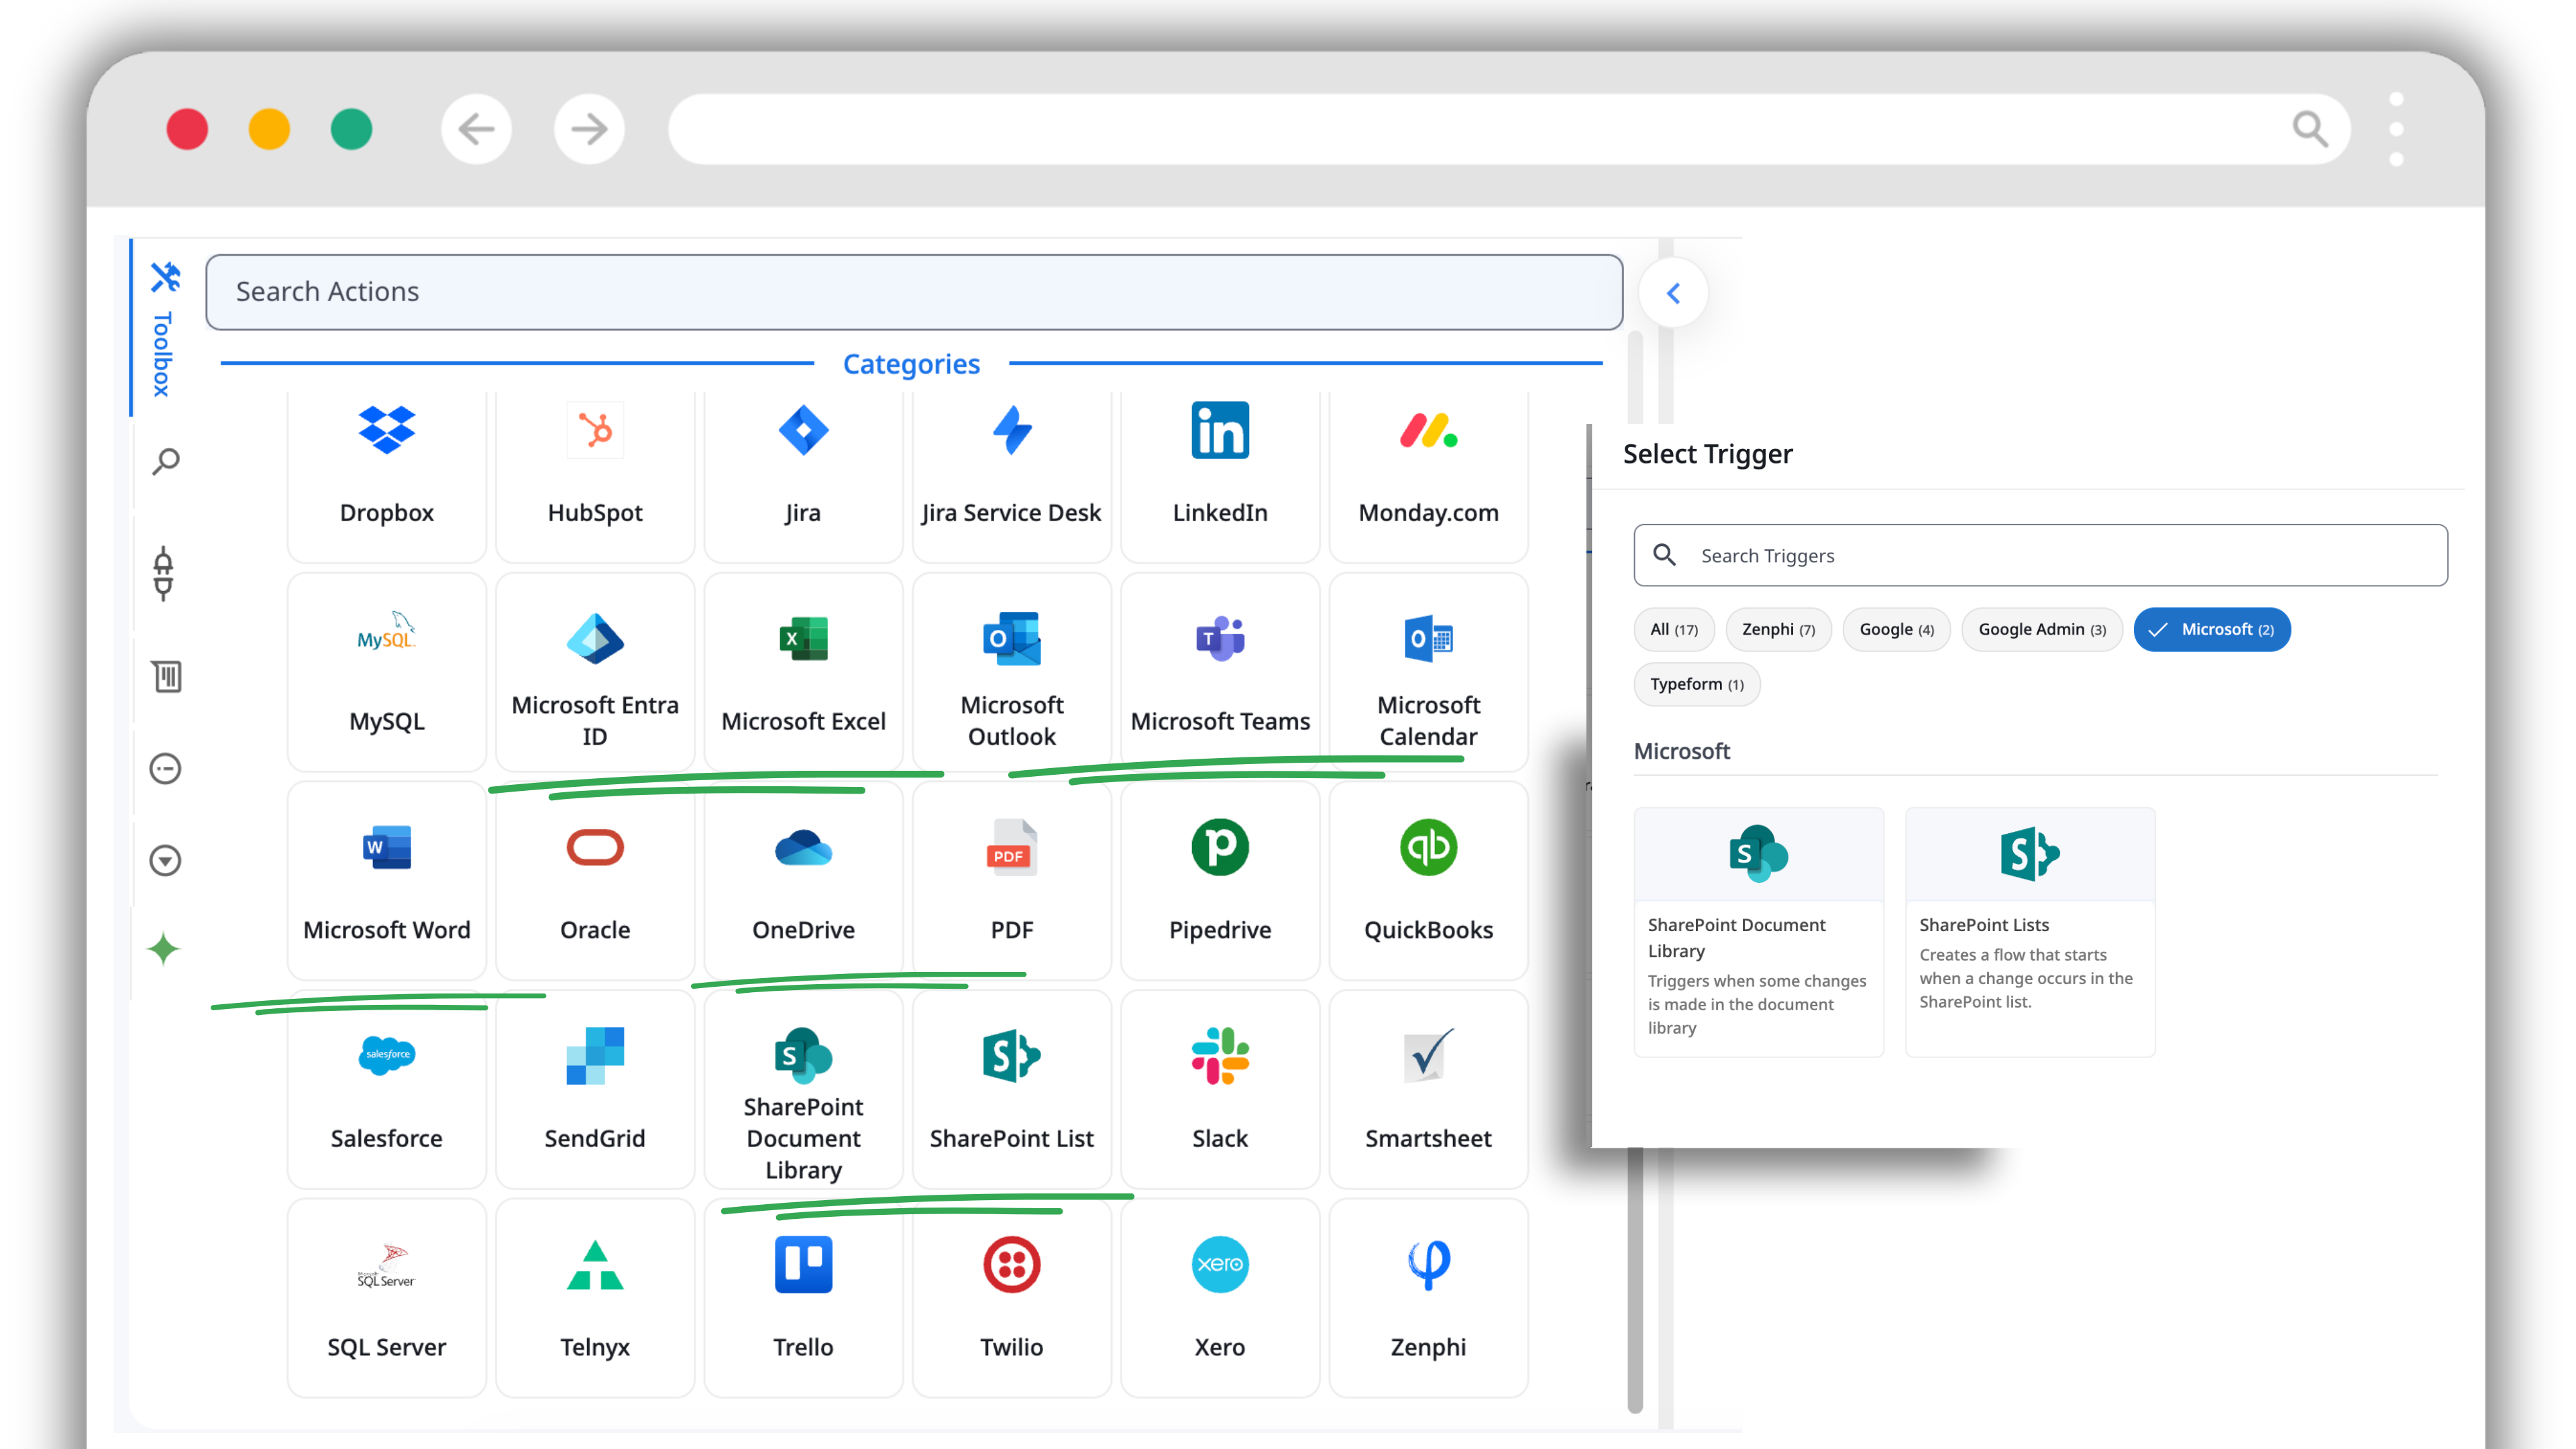Select the Microsoft Excel tile
Image resolution: width=2576 pixels, height=1449 pixels.
[x=803, y=672]
